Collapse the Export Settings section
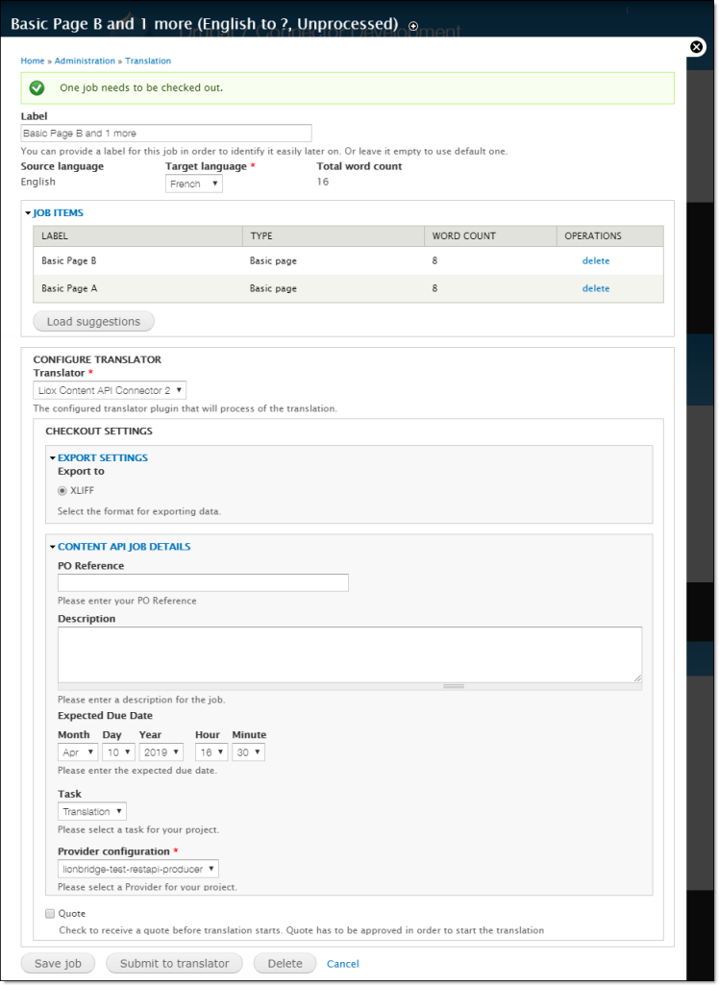This screenshot has width=719, height=985. click(102, 457)
